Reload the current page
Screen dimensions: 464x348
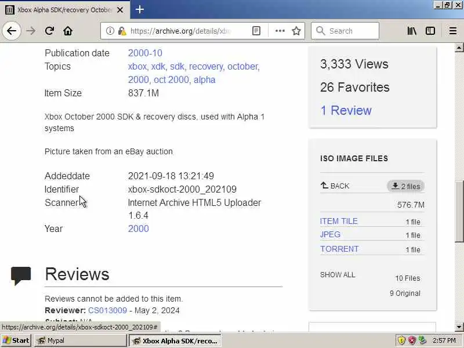(x=49, y=31)
